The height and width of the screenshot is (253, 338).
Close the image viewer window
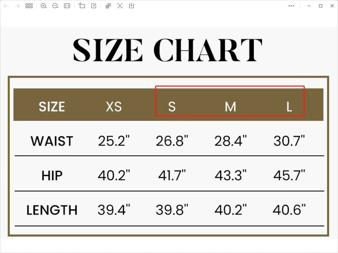[332, 6]
